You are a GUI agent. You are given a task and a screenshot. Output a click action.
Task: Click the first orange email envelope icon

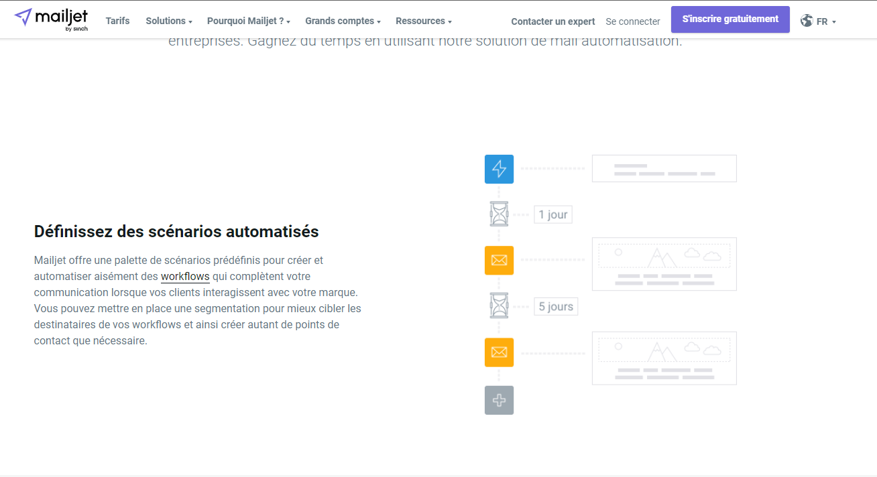pos(499,260)
